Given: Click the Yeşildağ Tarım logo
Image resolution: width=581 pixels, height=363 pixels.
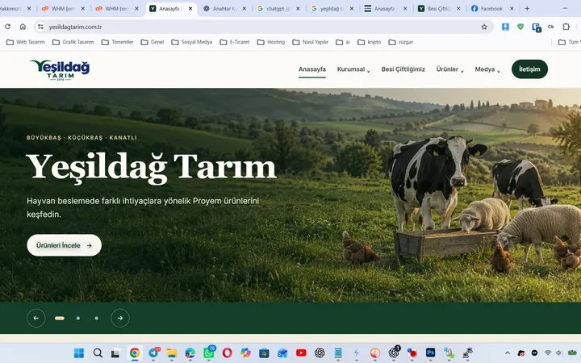Looking at the screenshot, I should coord(60,69).
